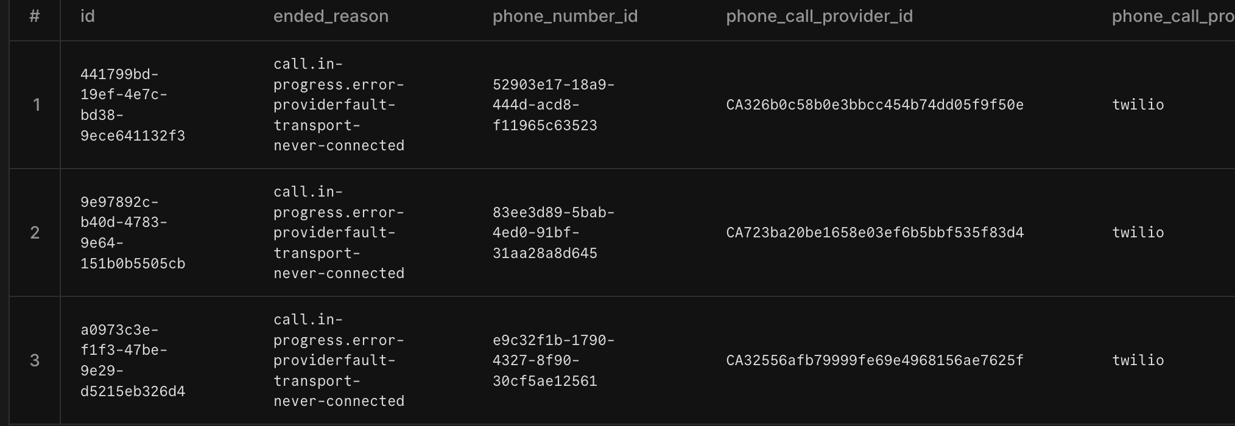This screenshot has width=1235, height=426.
Task: Select row number 3
Action: pos(35,360)
